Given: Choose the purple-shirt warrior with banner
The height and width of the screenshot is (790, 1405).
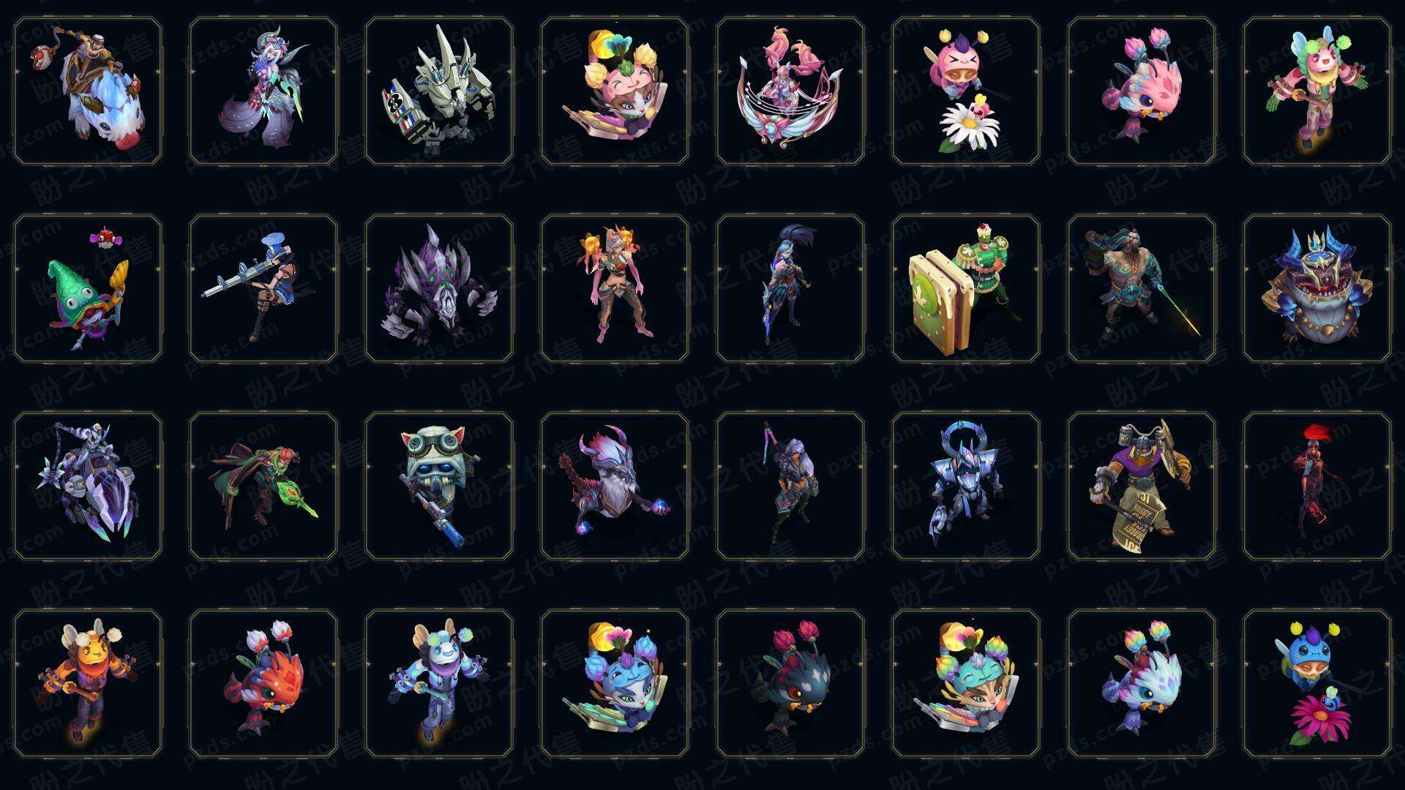Looking at the screenshot, I should click(1142, 486).
